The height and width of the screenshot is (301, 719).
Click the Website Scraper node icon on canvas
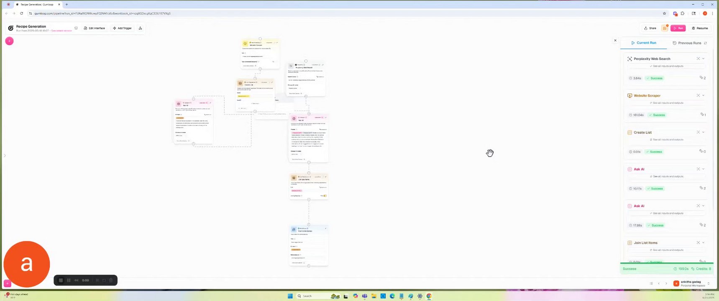coord(245,43)
